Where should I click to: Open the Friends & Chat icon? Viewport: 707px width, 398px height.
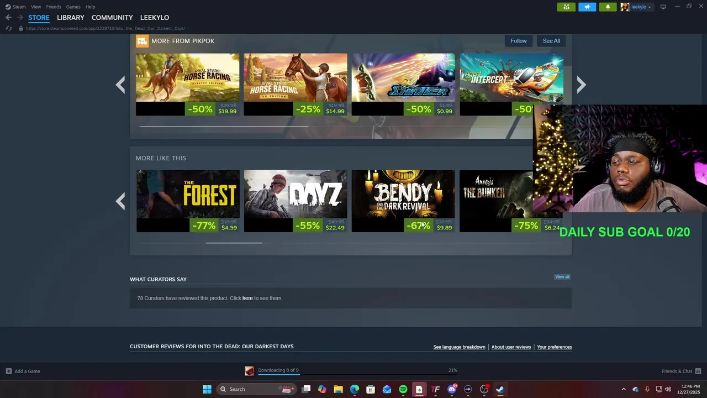[698, 371]
